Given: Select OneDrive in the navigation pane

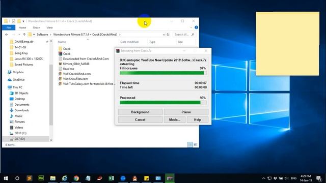Looking at the screenshot, I should point(18,80).
